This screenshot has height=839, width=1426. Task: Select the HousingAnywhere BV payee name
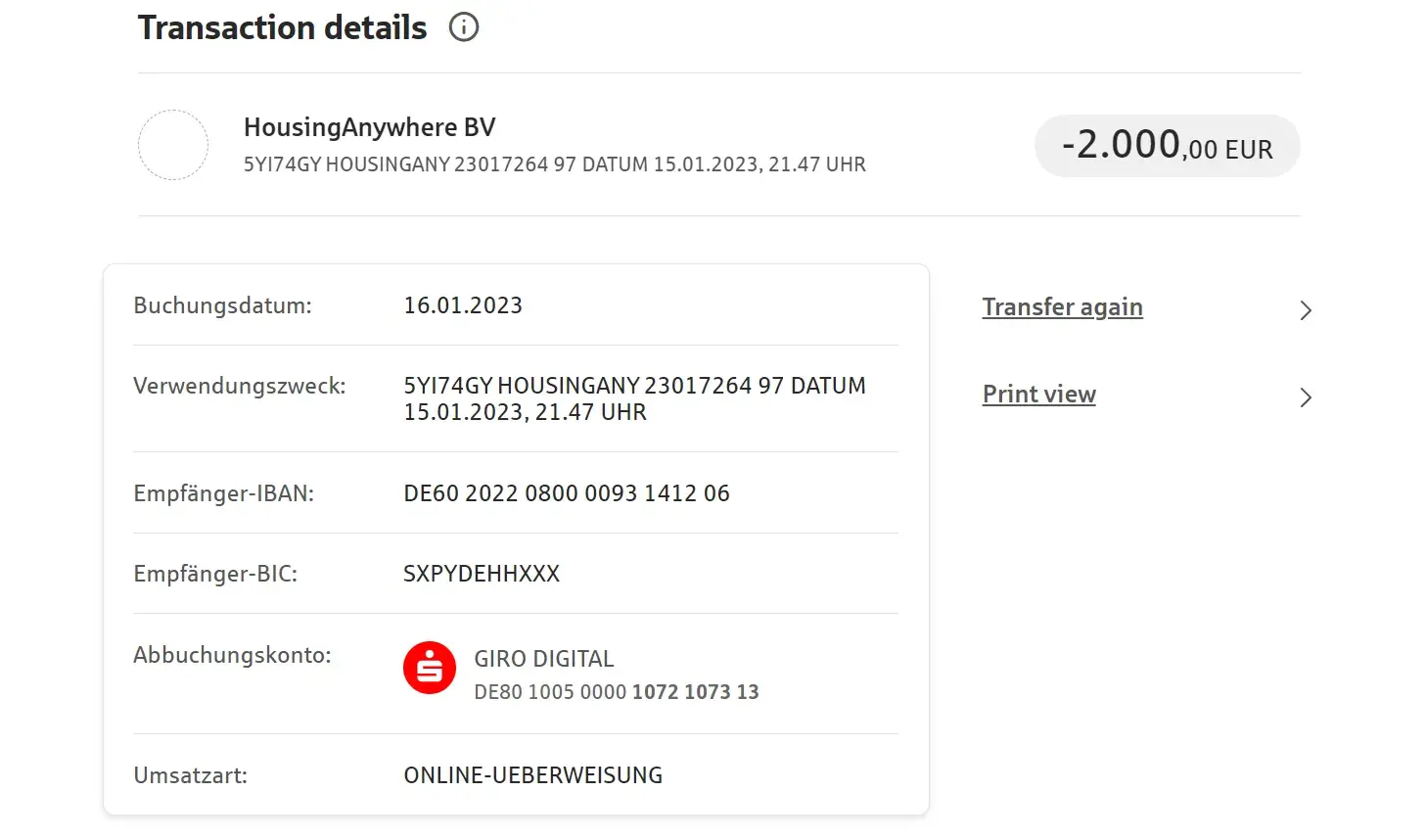(x=369, y=127)
